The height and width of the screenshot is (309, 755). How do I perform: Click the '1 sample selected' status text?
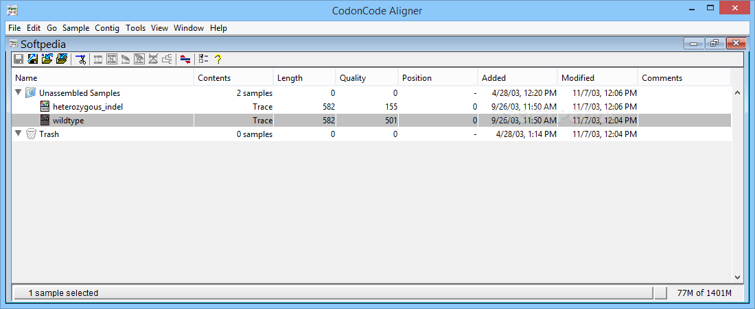pyautogui.click(x=63, y=293)
